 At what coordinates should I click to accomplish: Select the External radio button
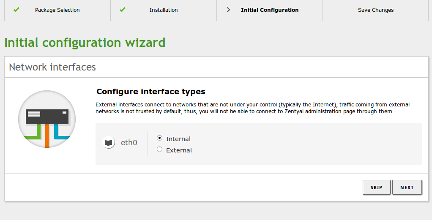click(159, 149)
